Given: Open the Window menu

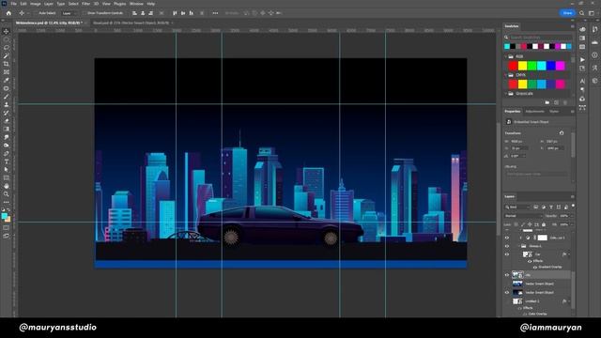Looking at the screenshot, I should pyautogui.click(x=136, y=4).
